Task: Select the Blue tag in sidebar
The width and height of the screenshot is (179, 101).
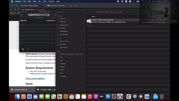Action: pos(62,73)
